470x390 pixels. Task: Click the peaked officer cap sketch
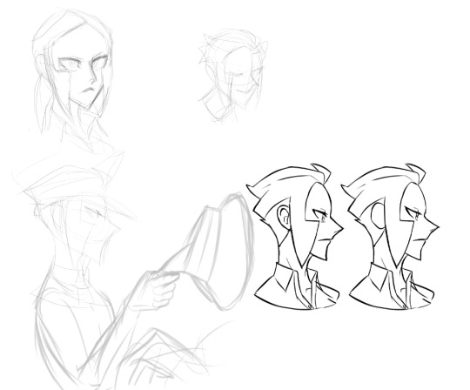[75, 185]
